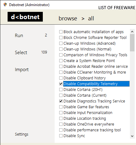Check Comparison of Windows Privacy Tools
The width and height of the screenshot is (136, 145).
[x=61, y=55]
